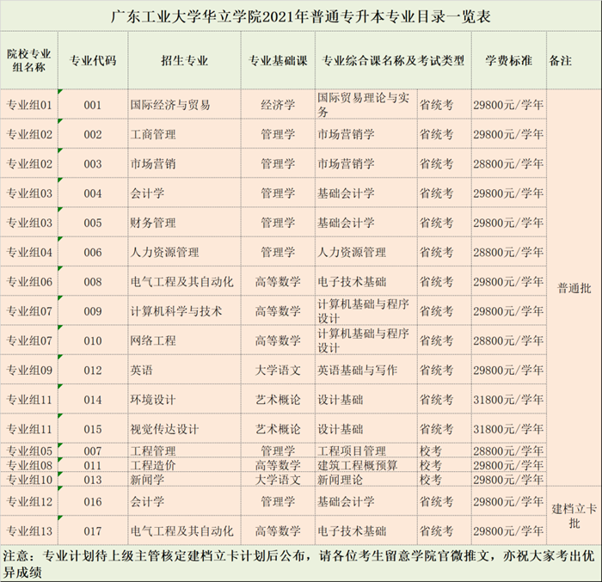
Task: Select code cell 005
Action: click(x=93, y=223)
